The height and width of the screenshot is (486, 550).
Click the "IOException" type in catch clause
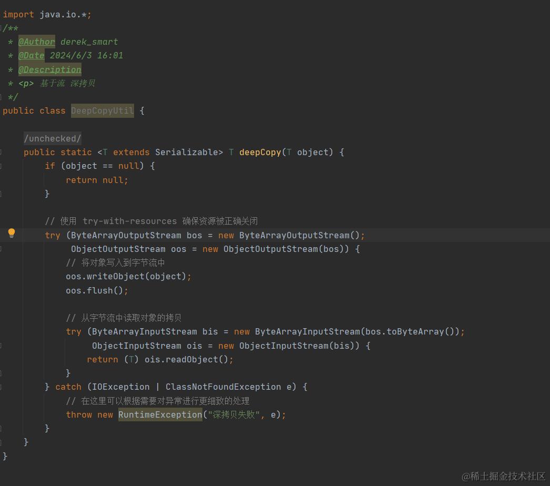tap(120, 387)
